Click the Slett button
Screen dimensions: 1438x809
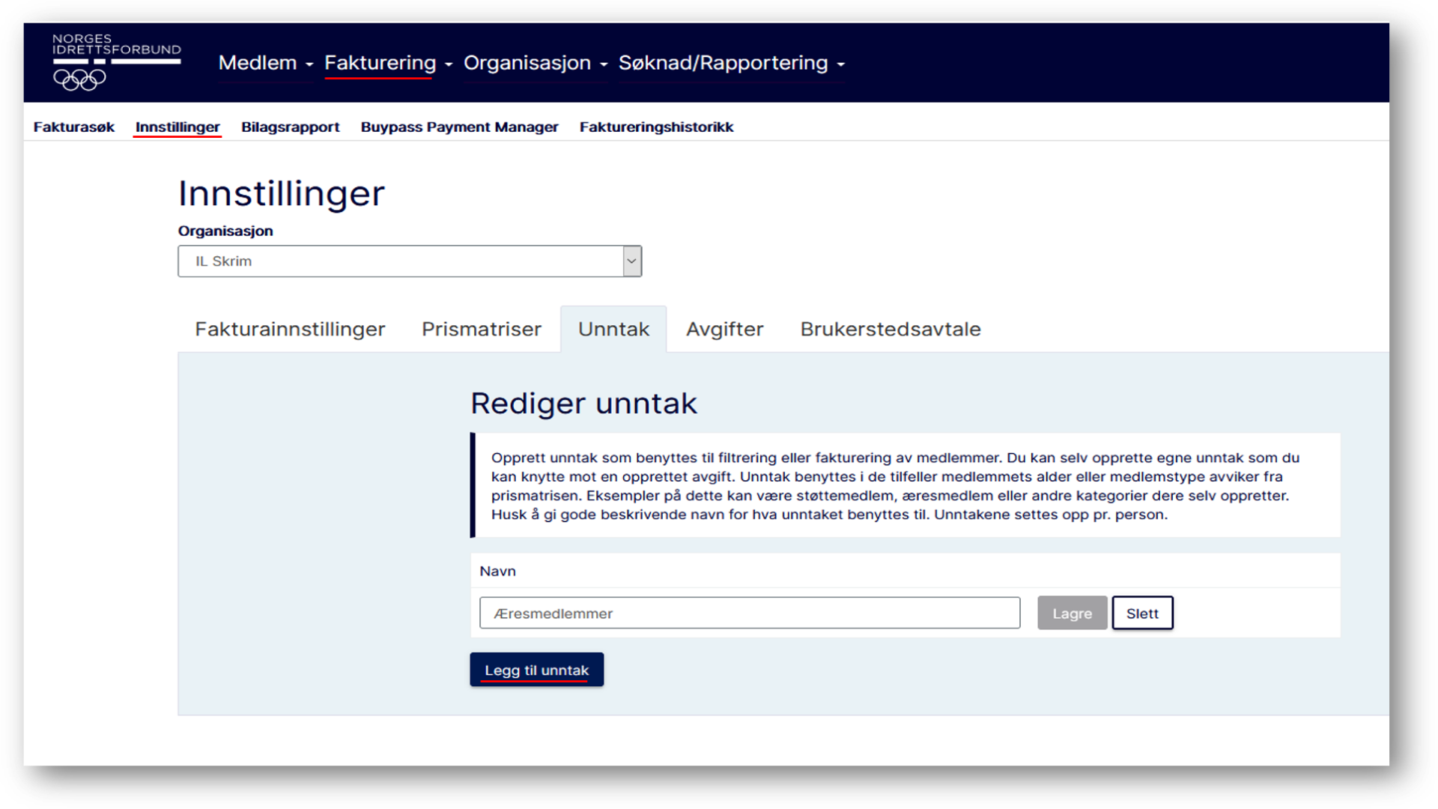(x=1142, y=613)
